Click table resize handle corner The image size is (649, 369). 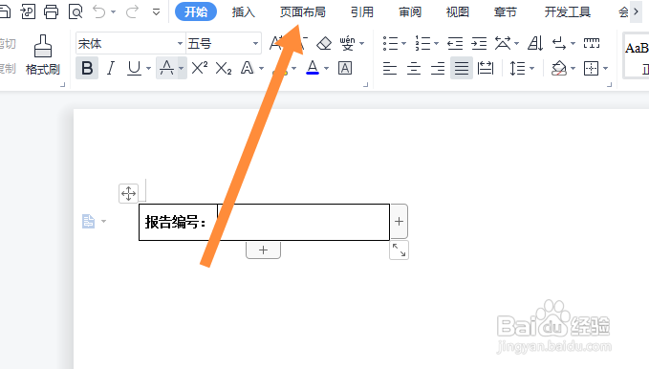coord(399,250)
